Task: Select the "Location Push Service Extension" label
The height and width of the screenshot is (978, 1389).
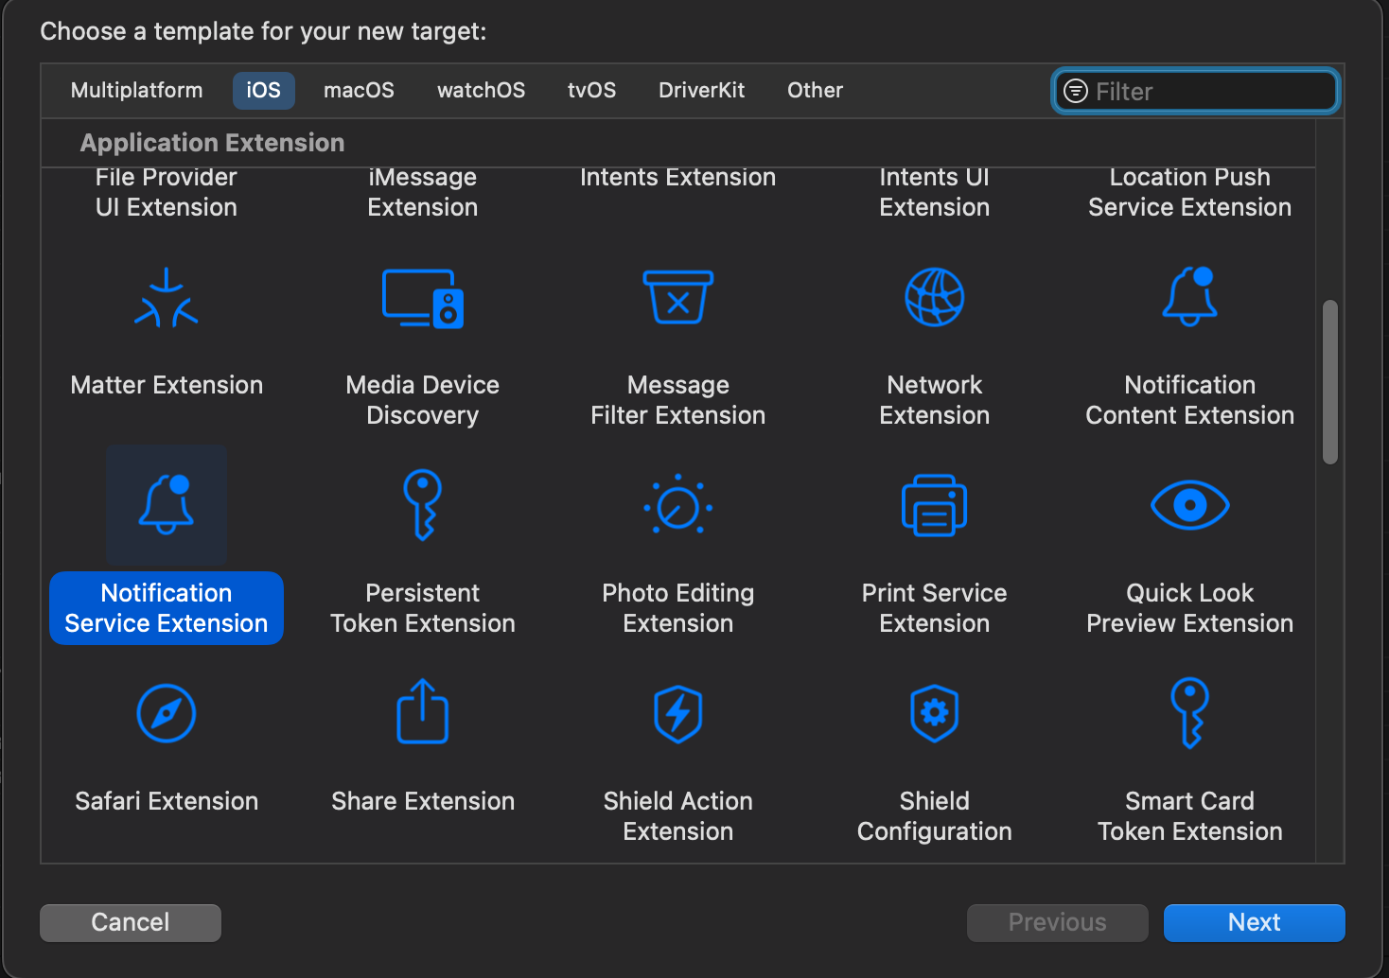Action: pyautogui.click(x=1190, y=192)
